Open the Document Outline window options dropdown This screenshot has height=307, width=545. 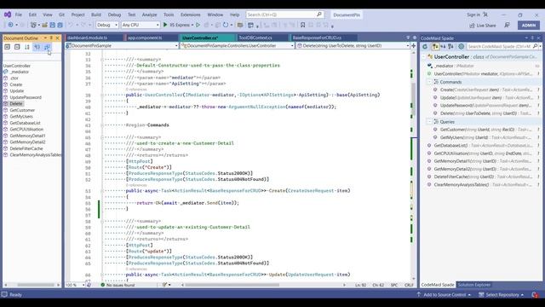[45, 38]
